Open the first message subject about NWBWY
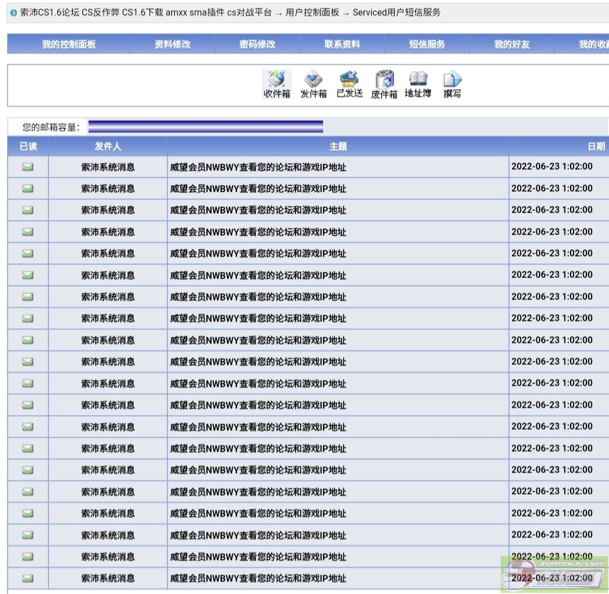 [258, 167]
